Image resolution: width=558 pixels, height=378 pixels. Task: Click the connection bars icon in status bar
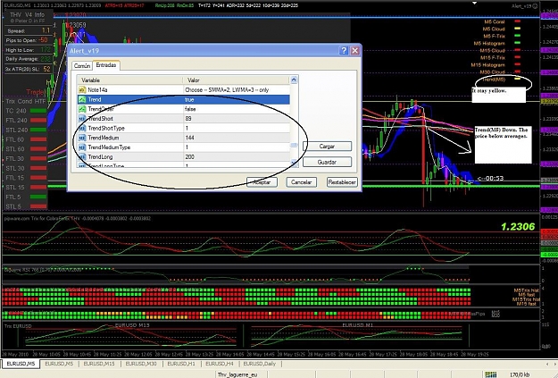point(490,374)
